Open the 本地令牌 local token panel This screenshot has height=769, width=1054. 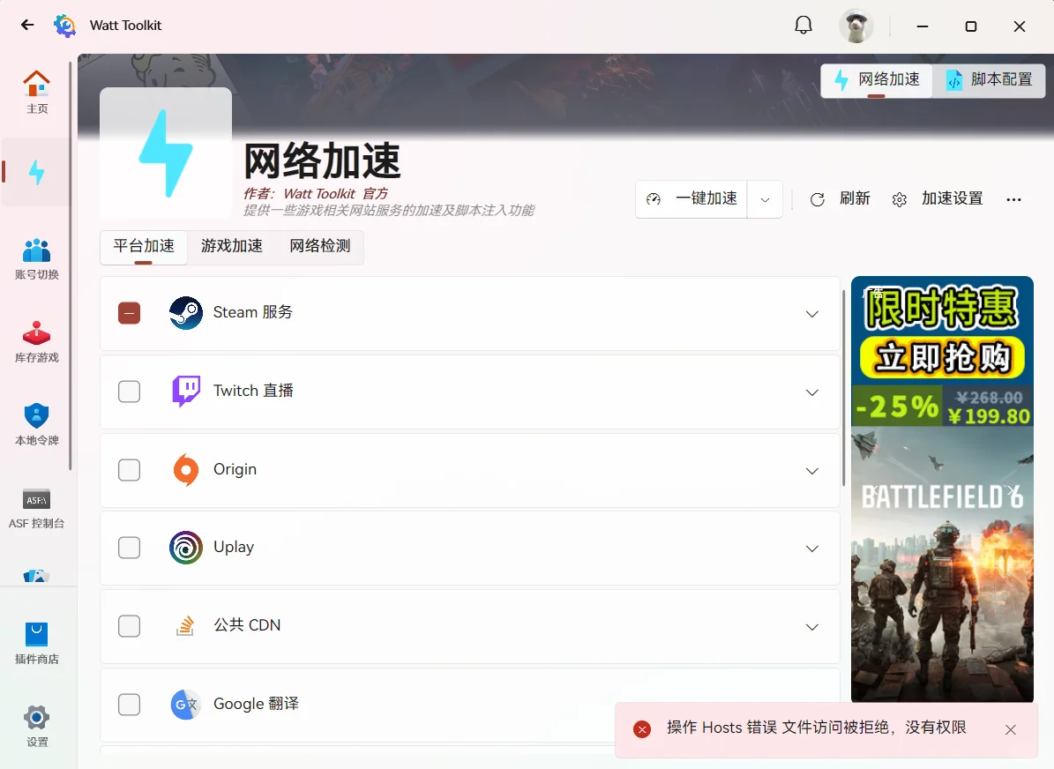(x=36, y=423)
